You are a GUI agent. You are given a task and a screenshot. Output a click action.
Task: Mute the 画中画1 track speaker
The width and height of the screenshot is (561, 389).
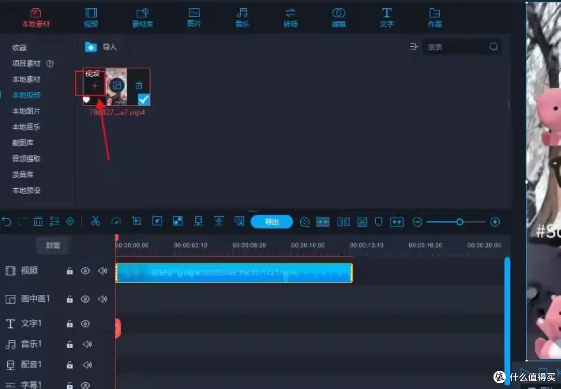tap(103, 299)
